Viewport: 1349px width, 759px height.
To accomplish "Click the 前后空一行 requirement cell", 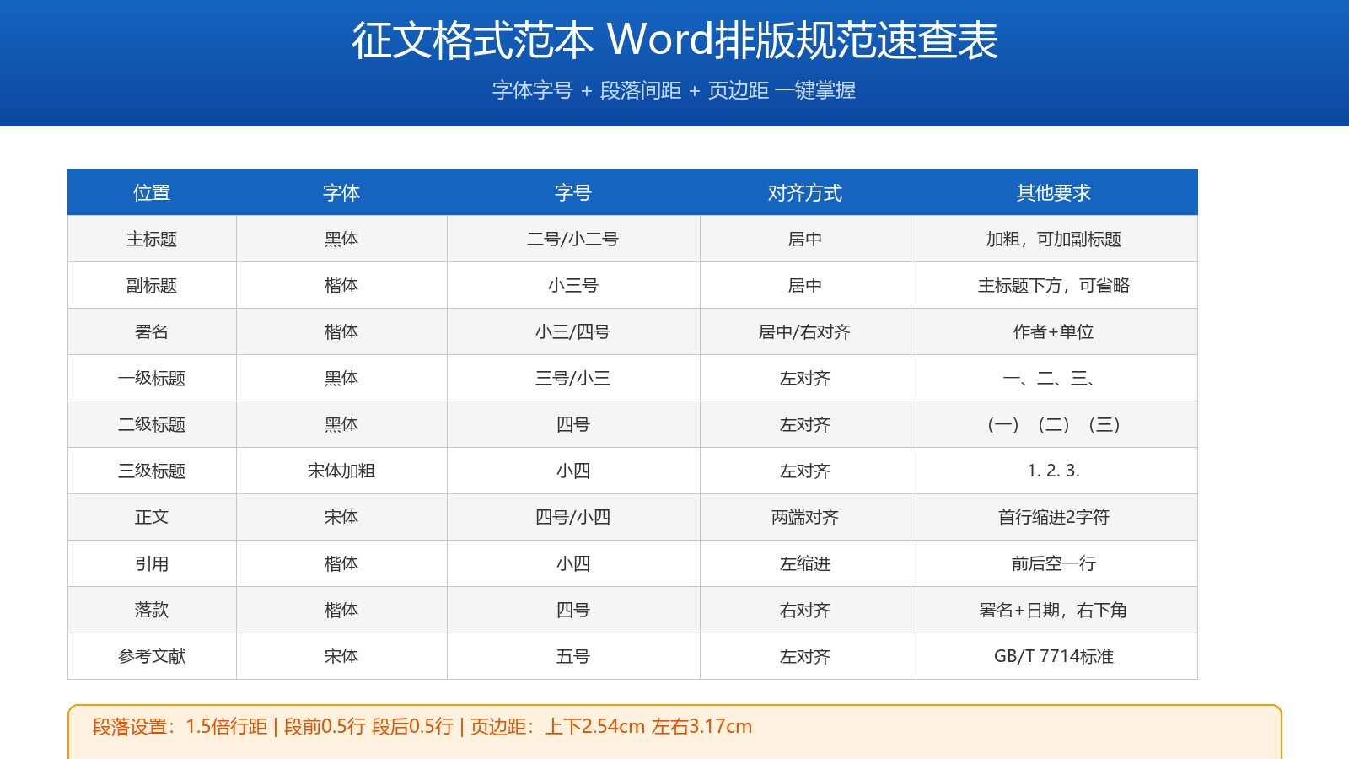I will pos(1054,563).
